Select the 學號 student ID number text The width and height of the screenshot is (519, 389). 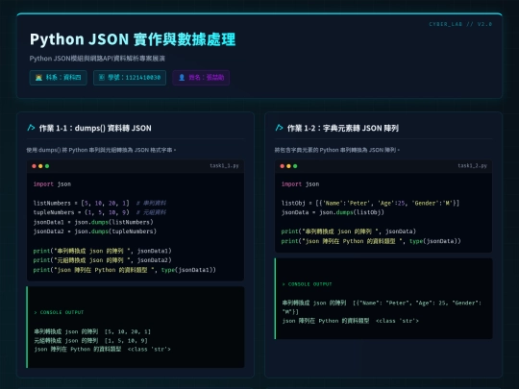click(134, 78)
